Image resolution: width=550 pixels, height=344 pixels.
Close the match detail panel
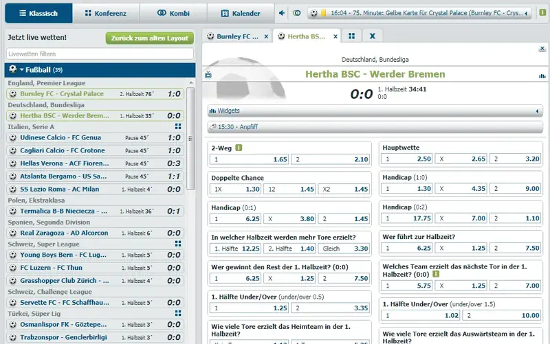pos(542,49)
